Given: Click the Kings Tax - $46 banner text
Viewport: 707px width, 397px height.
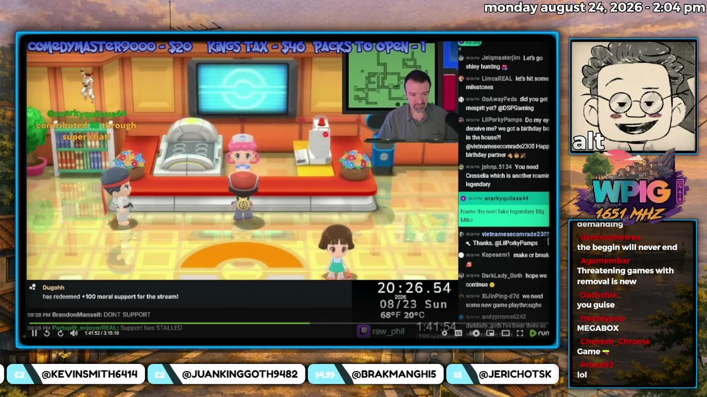Looking at the screenshot, I should click(x=257, y=48).
